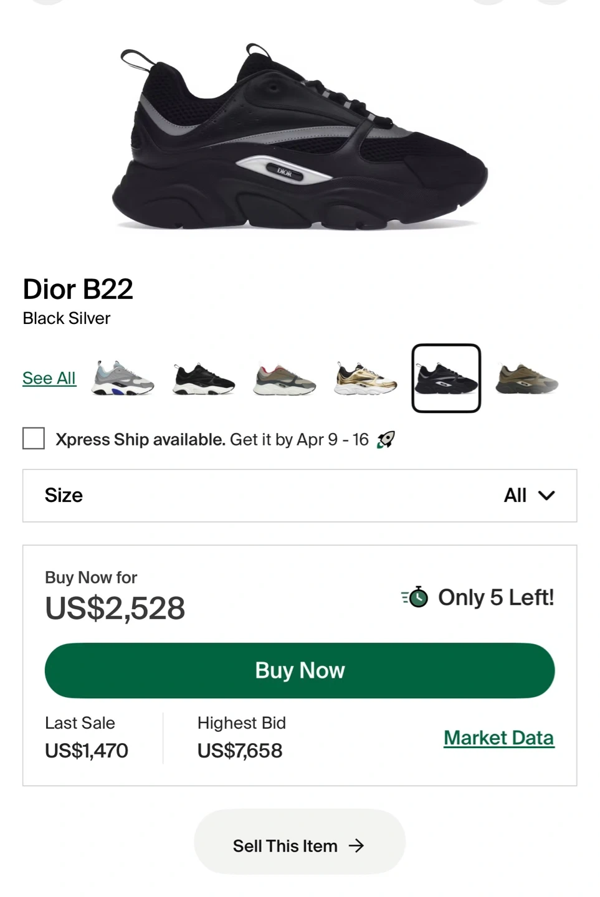Viewport: 600px width, 897px height.
Task: Click the rocket icon beside Xpress Ship
Action: pos(386,440)
